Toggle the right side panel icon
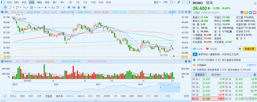The height and width of the screenshot is (102, 257). (188, 2)
